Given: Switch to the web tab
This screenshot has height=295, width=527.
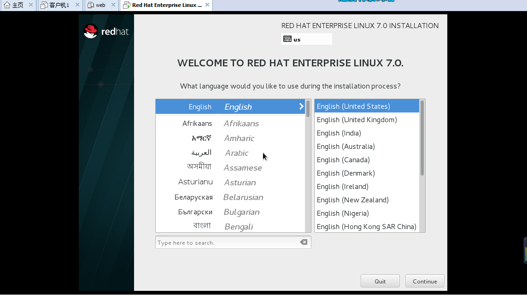Looking at the screenshot, I should pos(101,5).
